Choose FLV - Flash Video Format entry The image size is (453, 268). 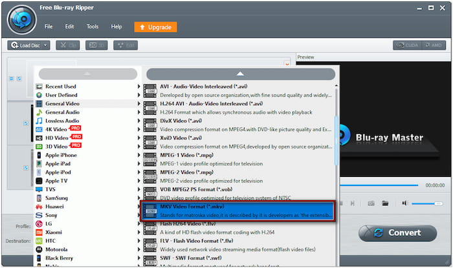click(x=239, y=245)
